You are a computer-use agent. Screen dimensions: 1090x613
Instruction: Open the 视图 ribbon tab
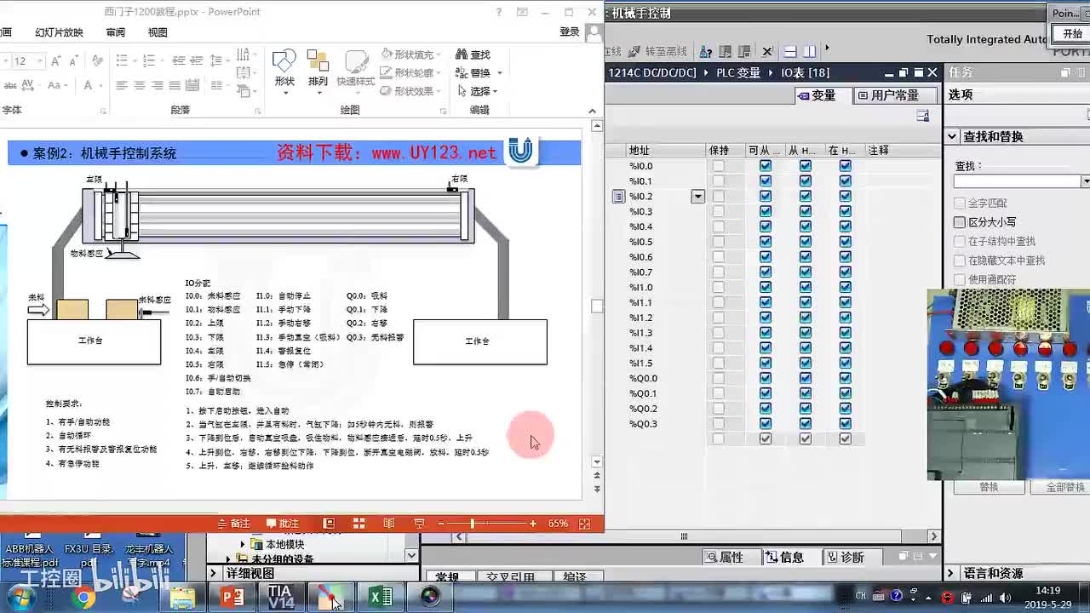tap(158, 32)
